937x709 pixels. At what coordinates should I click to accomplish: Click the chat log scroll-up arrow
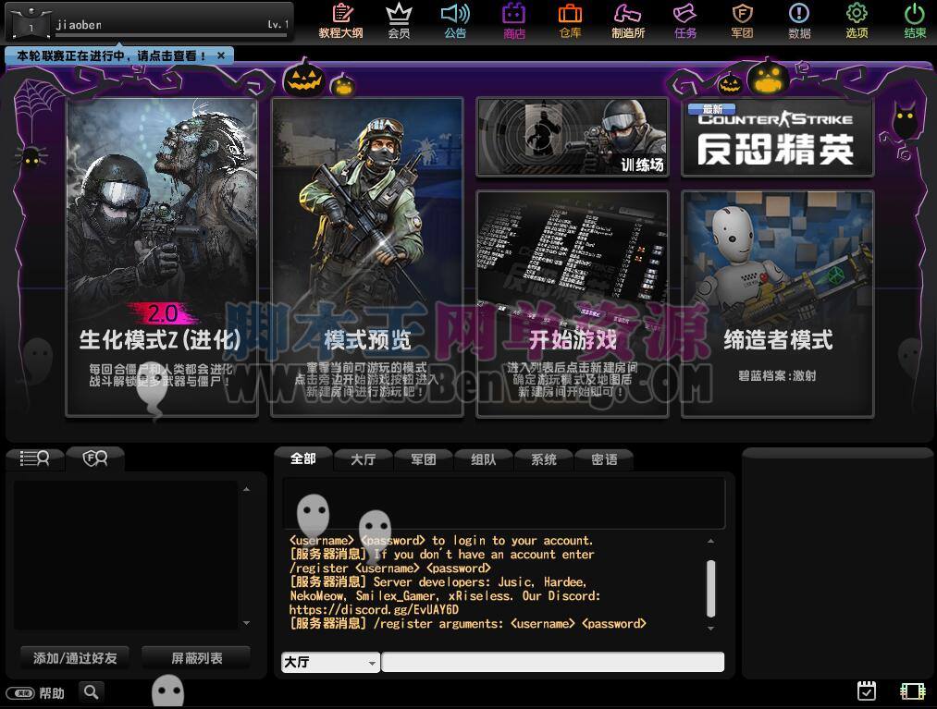(710, 541)
